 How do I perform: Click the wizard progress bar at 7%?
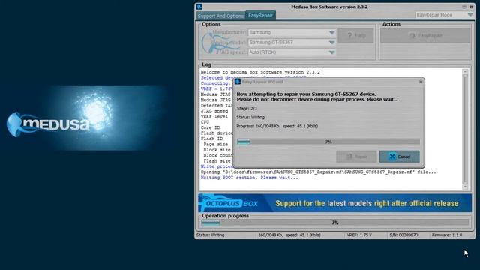(328, 142)
